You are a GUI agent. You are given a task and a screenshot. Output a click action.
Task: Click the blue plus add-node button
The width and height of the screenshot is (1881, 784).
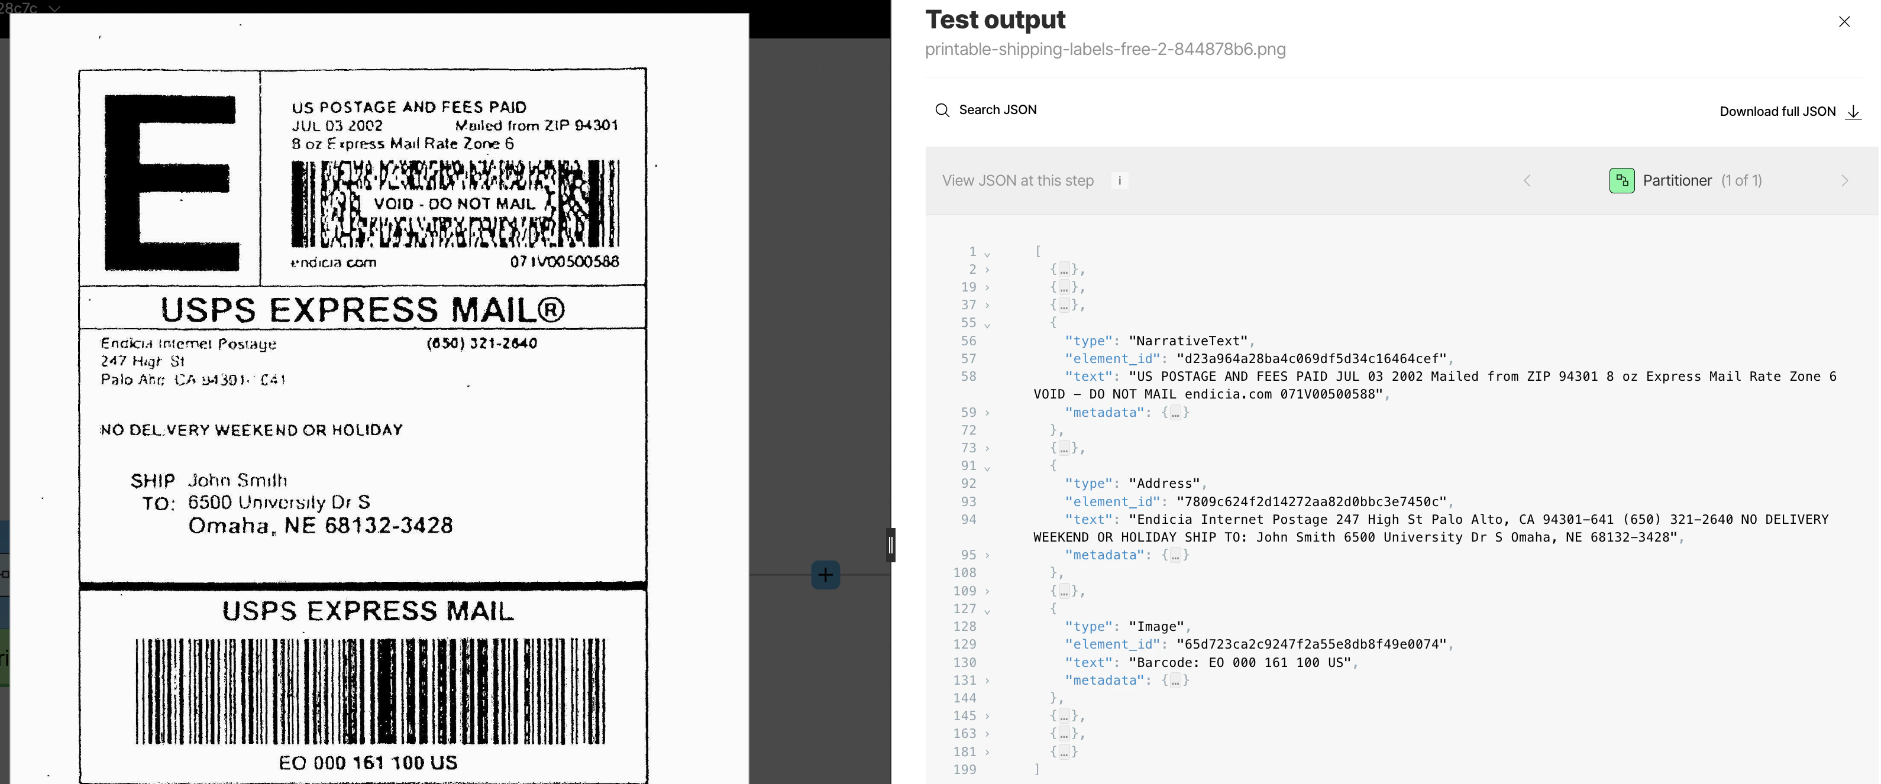825,575
